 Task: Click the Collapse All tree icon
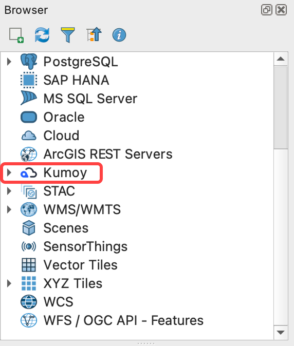(94, 34)
